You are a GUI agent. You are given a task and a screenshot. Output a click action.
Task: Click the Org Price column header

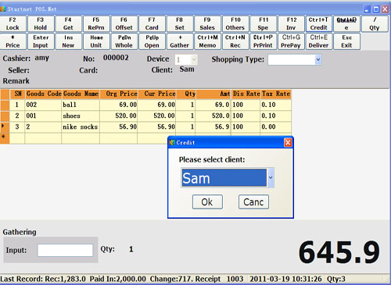[x=119, y=94]
